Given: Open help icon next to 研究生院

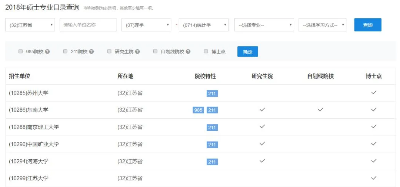Looking at the screenshot, I should pyautogui.click(x=137, y=52).
